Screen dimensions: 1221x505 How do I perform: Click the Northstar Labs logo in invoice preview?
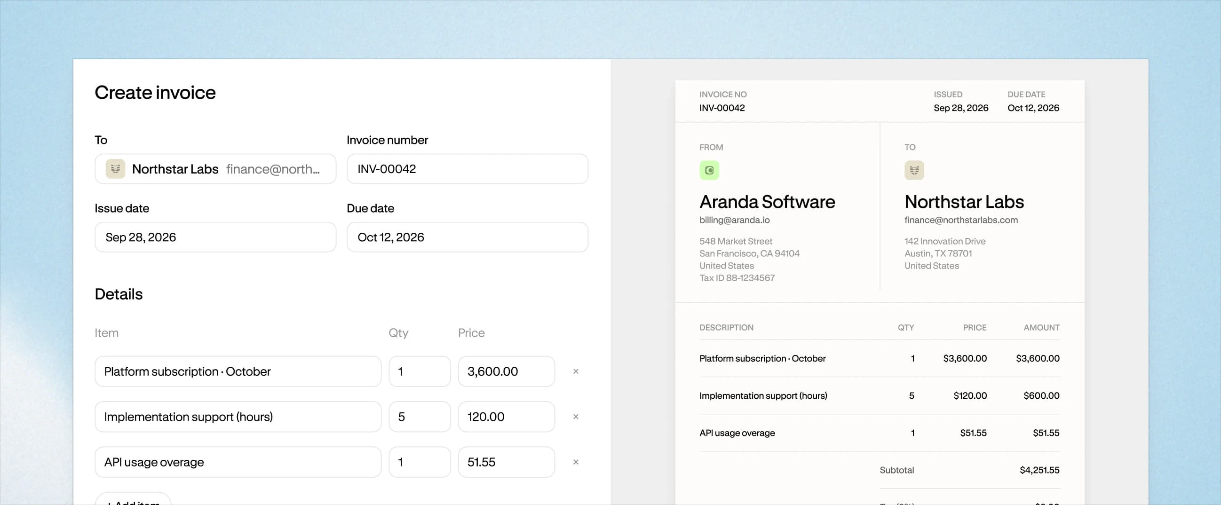(914, 170)
